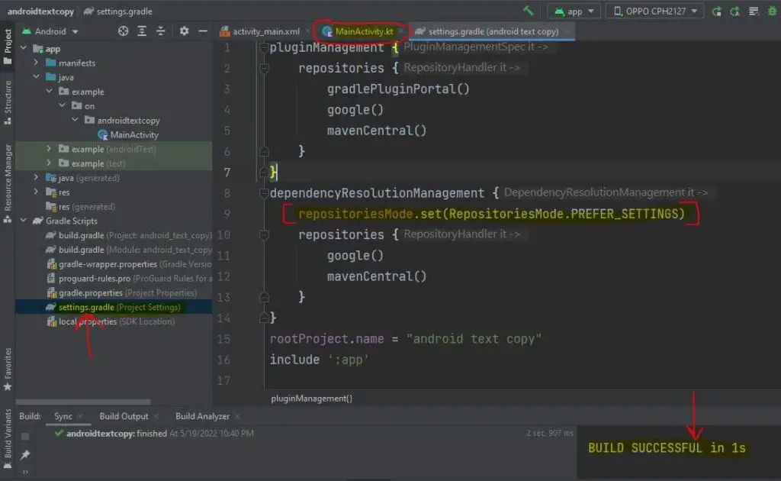Open MainActivity in the project tree
This screenshot has width=781, height=481.
coord(128,134)
